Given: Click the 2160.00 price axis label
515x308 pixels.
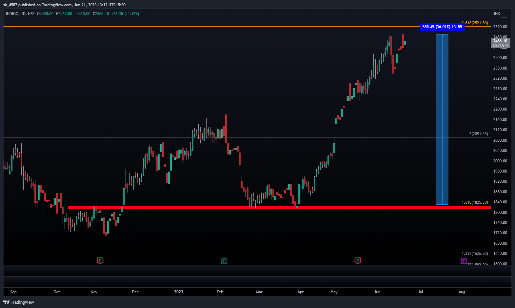Looking at the screenshot, I should (500, 120).
